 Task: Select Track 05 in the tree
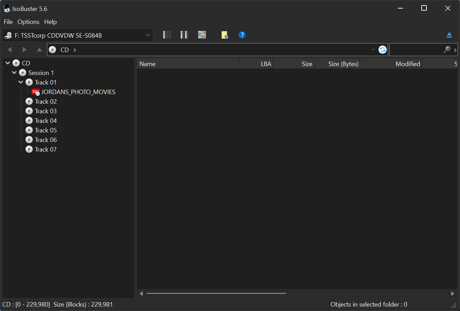(x=46, y=130)
